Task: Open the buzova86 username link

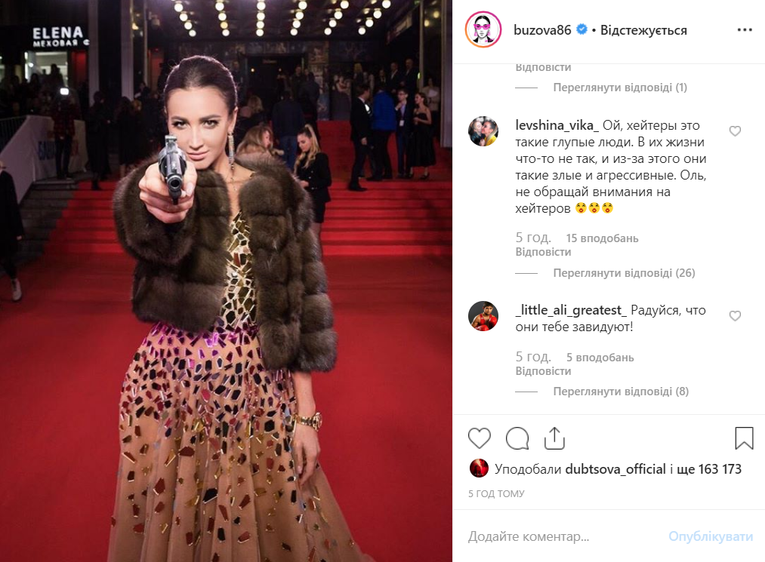Action: point(542,30)
